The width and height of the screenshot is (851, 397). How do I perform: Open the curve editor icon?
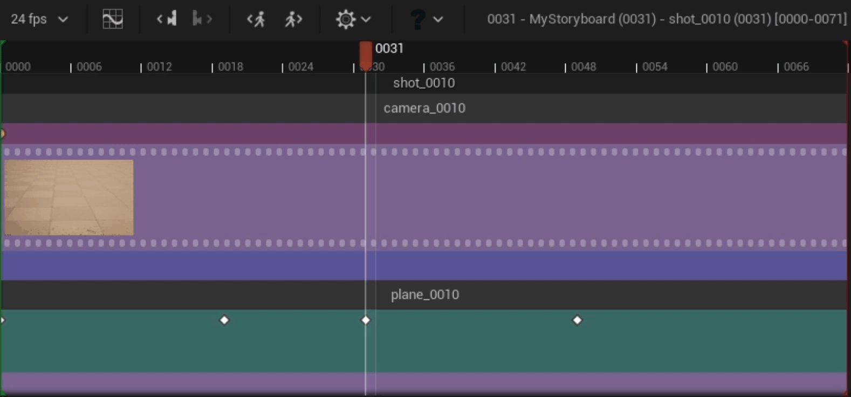pos(112,19)
